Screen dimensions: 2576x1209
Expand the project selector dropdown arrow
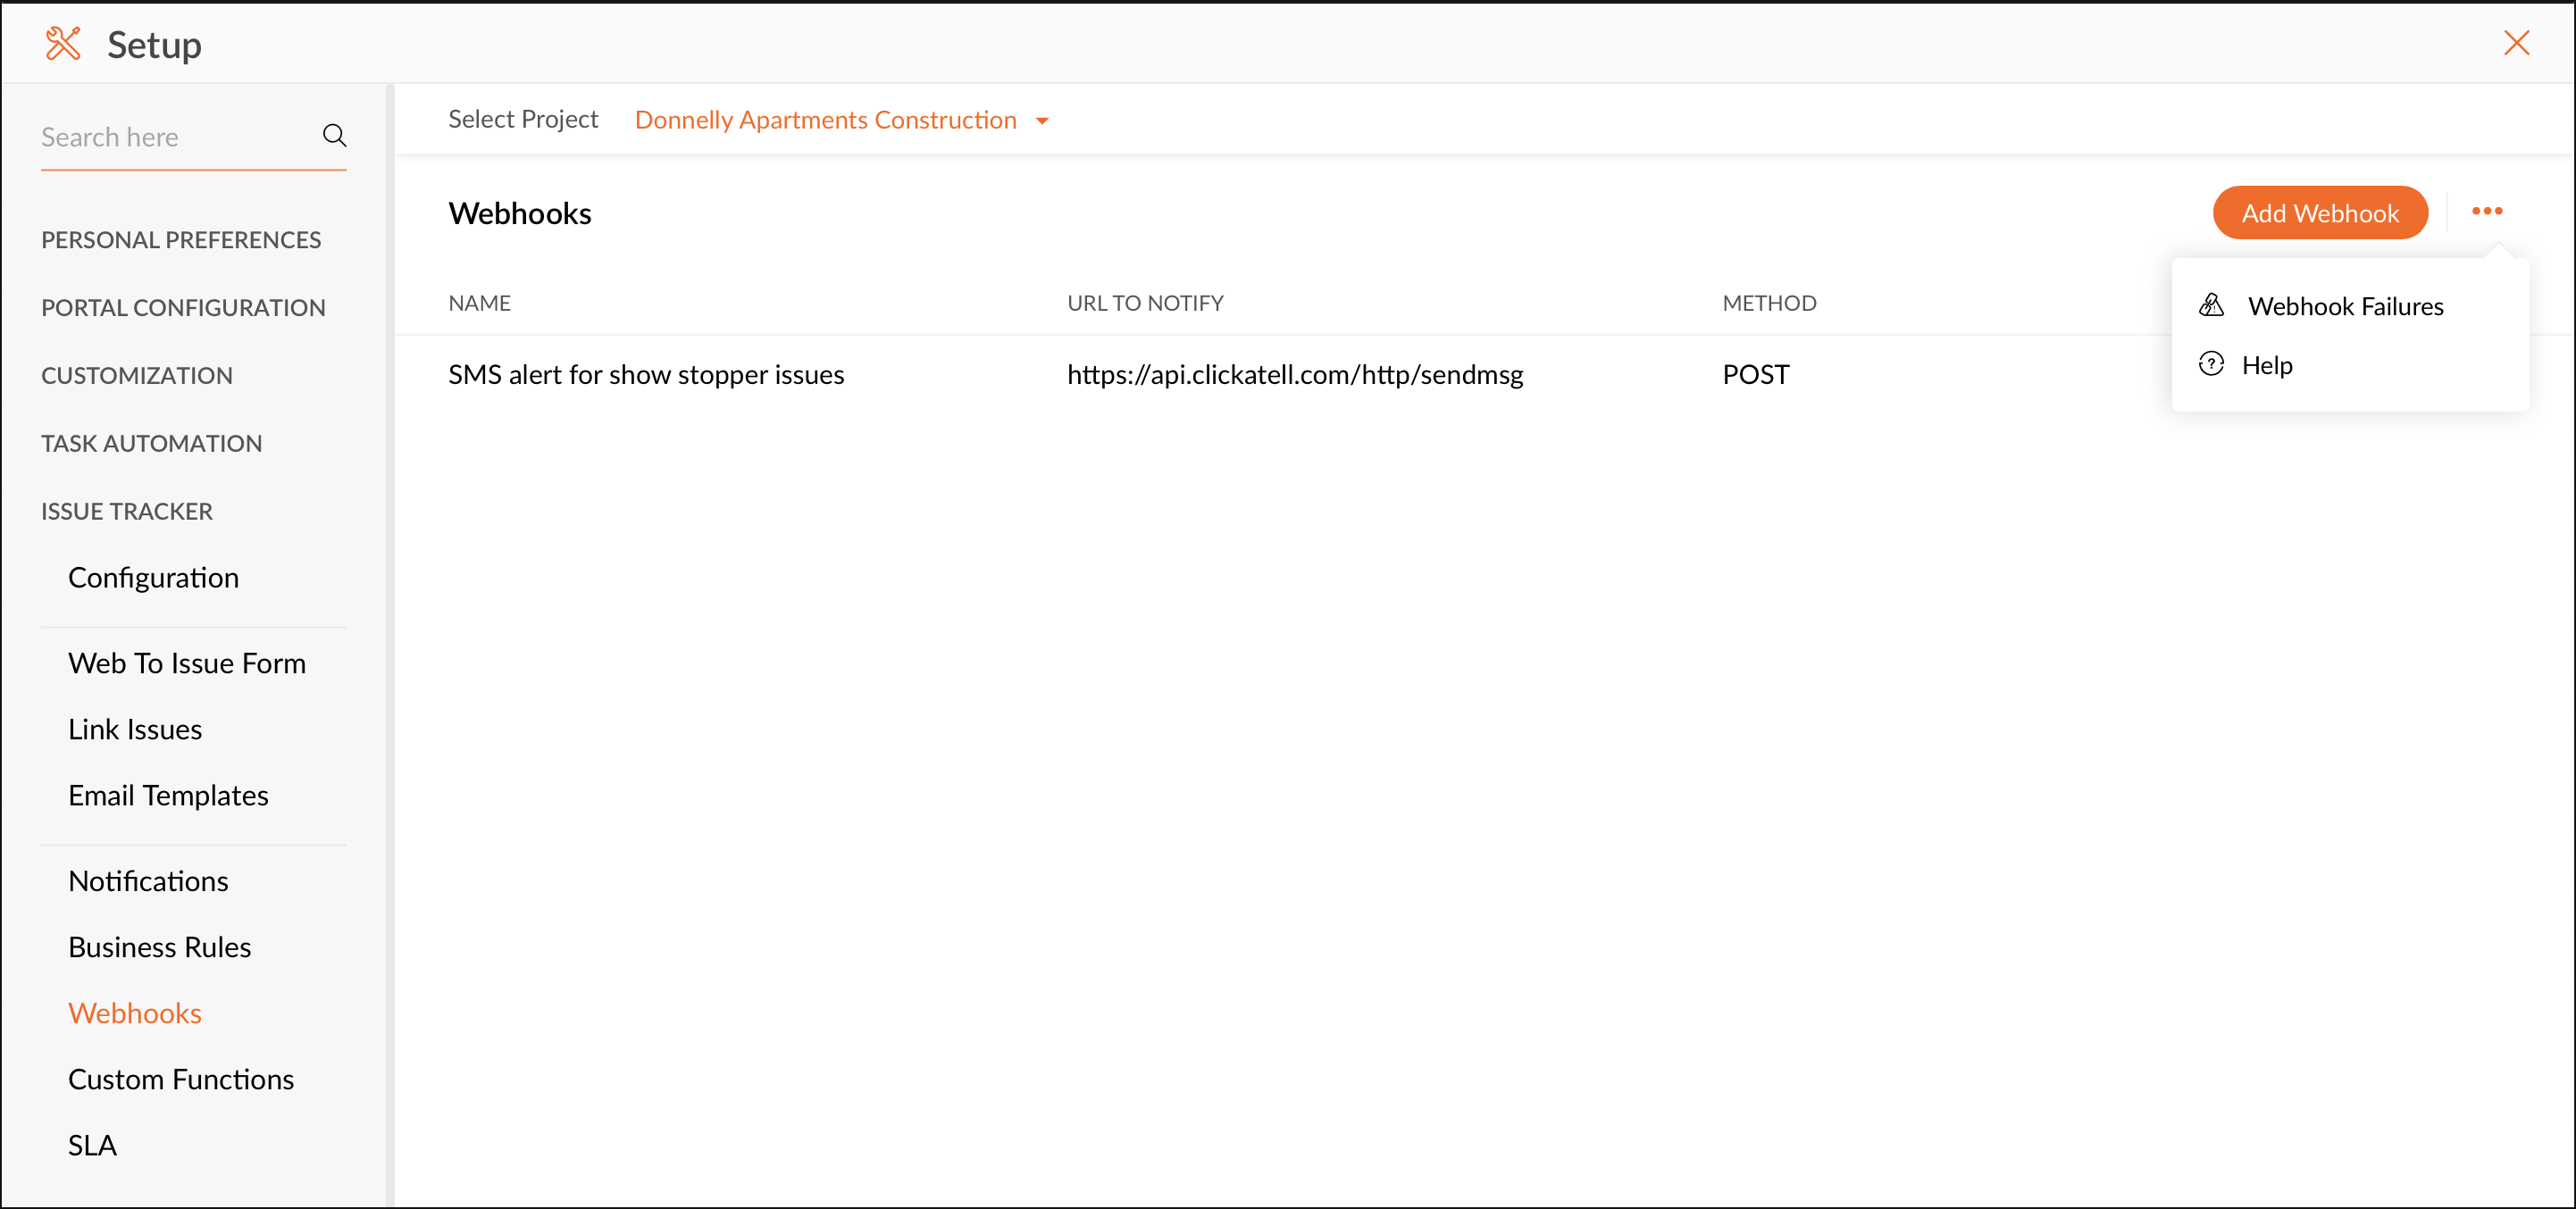(1042, 121)
